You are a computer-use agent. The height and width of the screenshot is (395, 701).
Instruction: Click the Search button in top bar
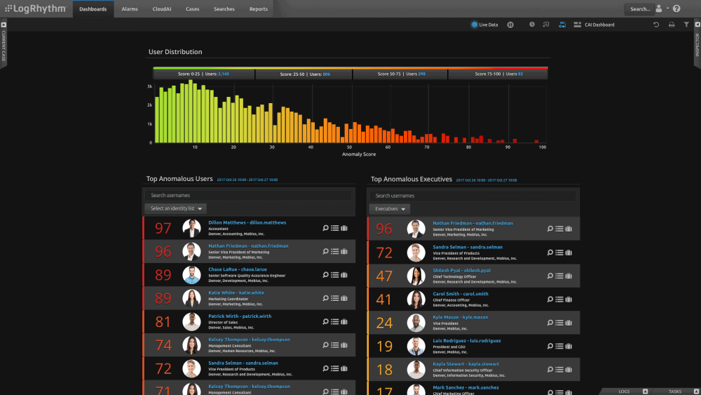(x=639, y=9)
